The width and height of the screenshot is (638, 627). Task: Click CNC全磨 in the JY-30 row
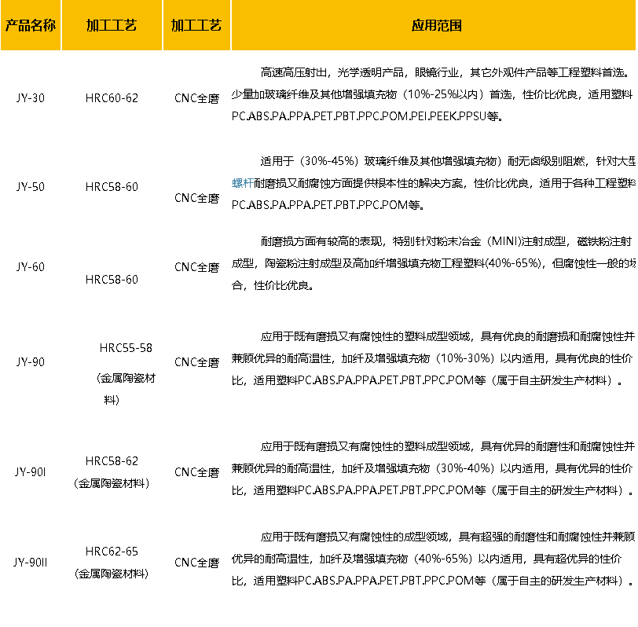[196, 99]
